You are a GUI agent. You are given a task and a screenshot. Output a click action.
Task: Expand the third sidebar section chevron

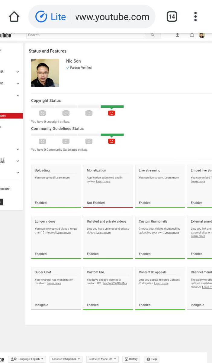[x=18, y=95]
